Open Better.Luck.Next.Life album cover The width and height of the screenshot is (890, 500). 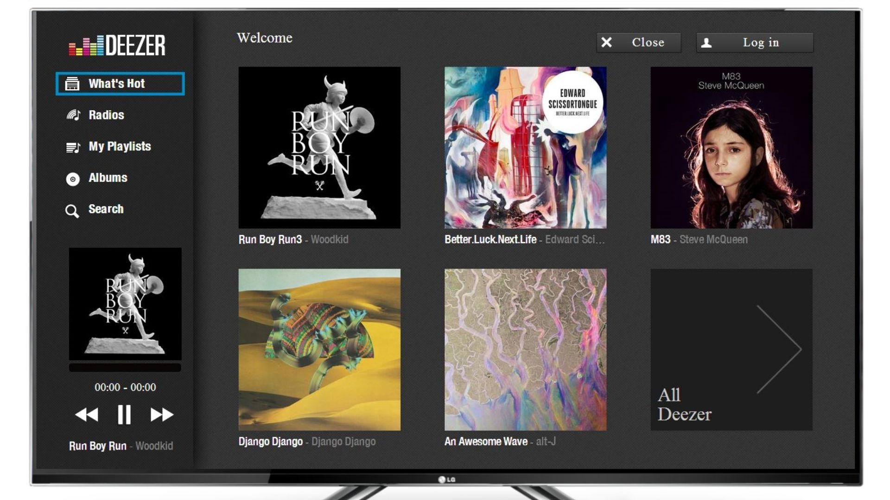tap(525, 148)
